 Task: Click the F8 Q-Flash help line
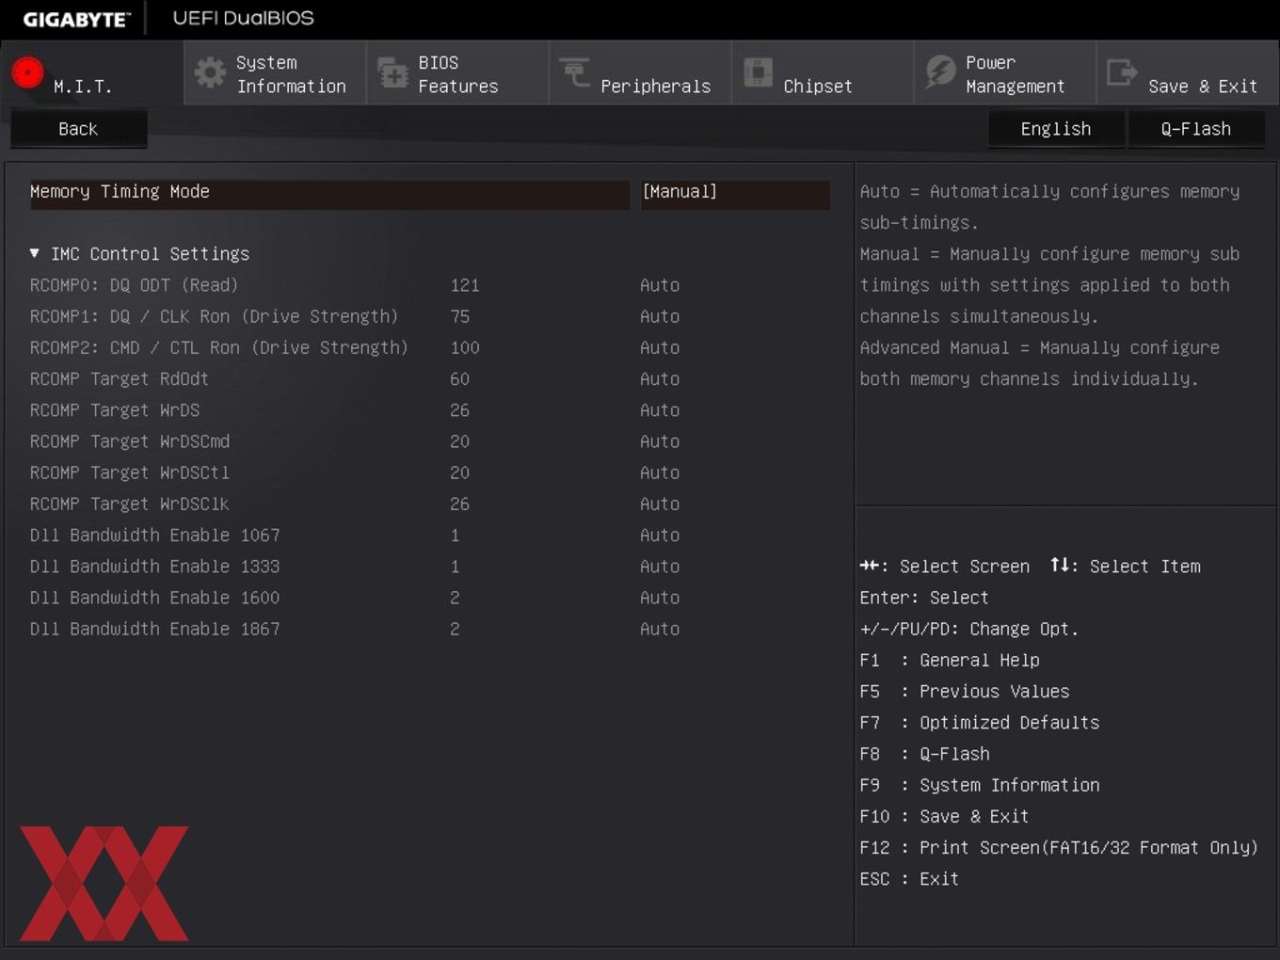click(924, 754)
